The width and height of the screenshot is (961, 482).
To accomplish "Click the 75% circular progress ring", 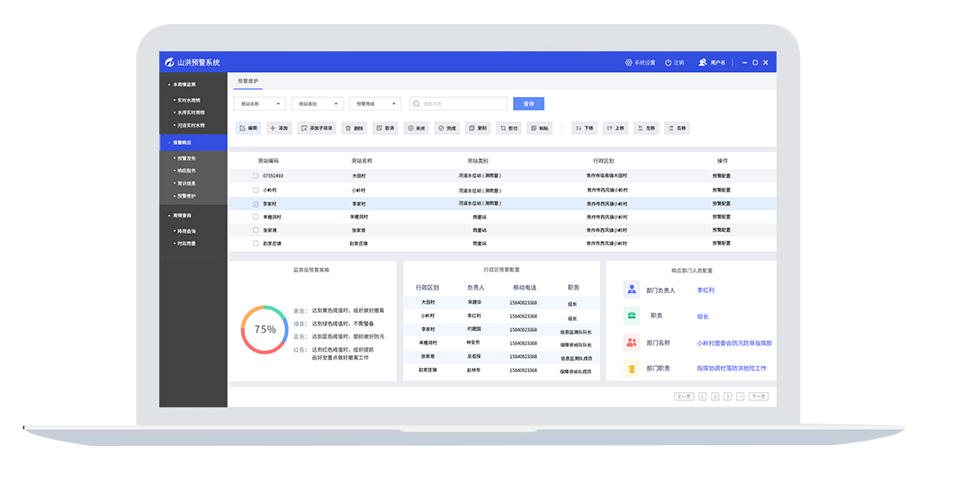I will (x=265, y=329).
